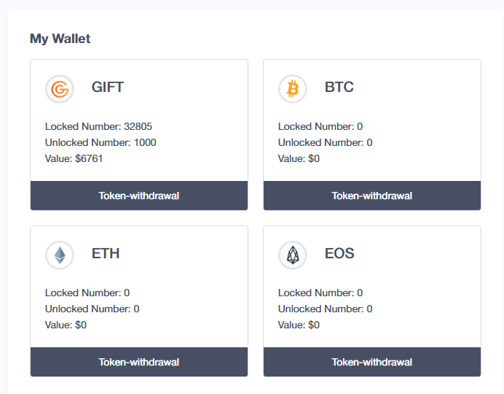Click ETH Unlocked Number text
The height and width of the screenshot is (394, 504).
(92, 309)
